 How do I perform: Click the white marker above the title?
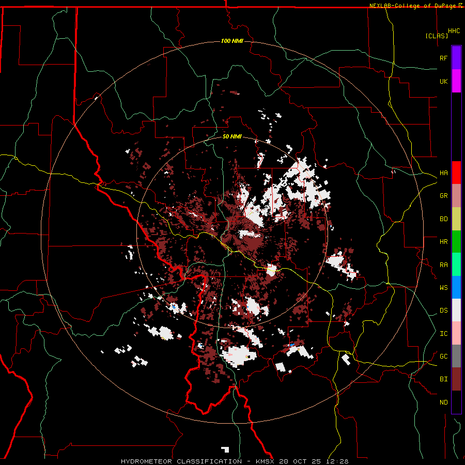click(x=225, y=450)
